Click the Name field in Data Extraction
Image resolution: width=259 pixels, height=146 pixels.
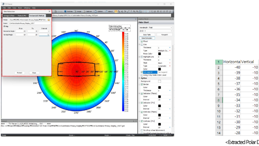coord(30,24)
